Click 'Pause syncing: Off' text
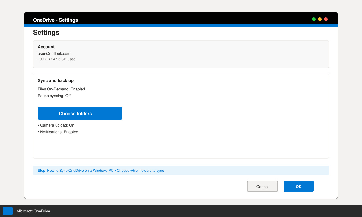This screenshot has height=217, width=362. (54, 96)
